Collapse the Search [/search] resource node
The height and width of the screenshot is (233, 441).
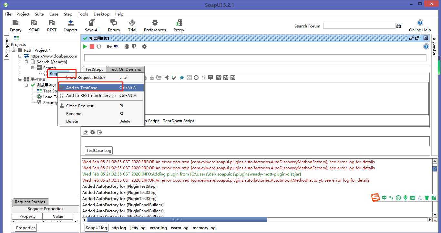(x=27, y=62)
